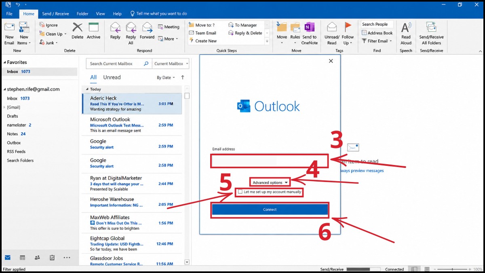Create a New Email from ribbon

tap(9, 34)
